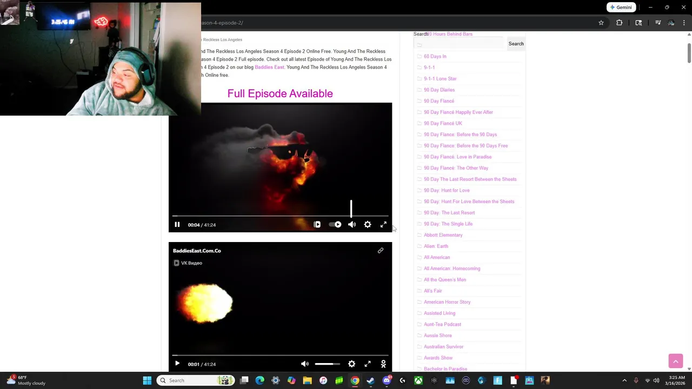692x389 pixels.
Task: Open the American Horror Story category
Action: [447, 302]
